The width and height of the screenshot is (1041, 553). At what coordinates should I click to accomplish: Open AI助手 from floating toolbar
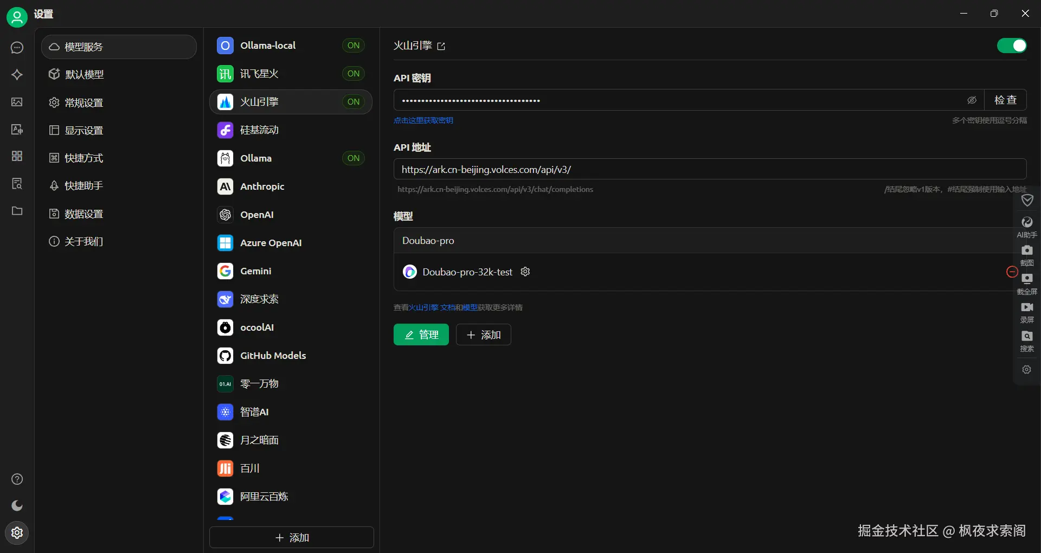1027,228
